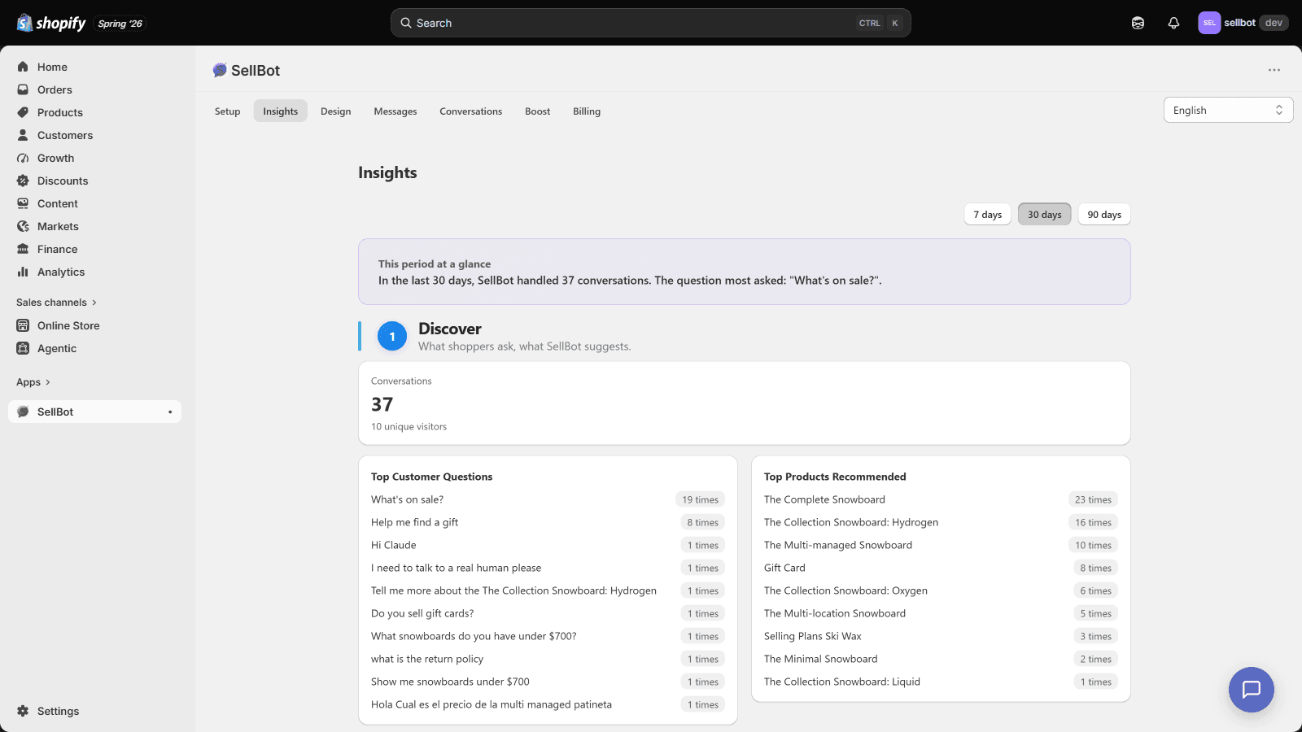Open Orders in the sidebar
The width and height of the screenshot is (1302, 732).
(94, 89)
